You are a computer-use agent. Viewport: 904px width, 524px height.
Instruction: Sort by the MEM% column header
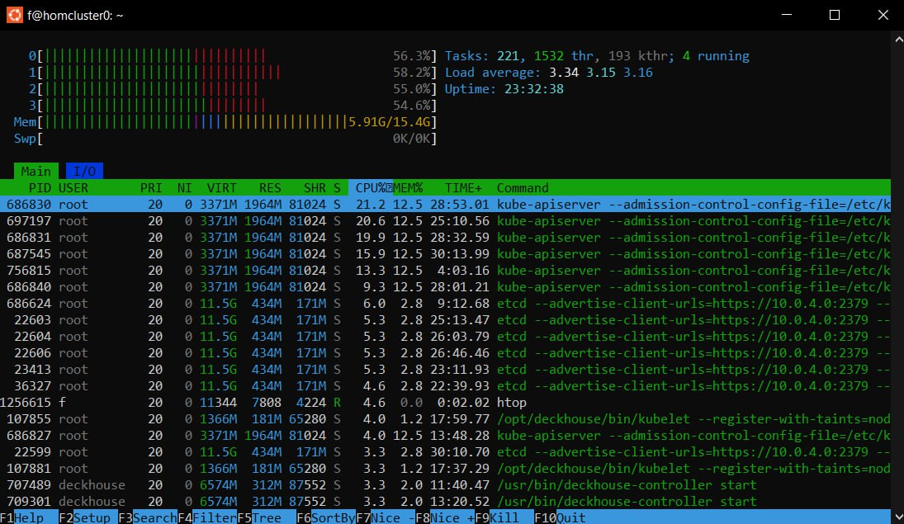point(408,188)
